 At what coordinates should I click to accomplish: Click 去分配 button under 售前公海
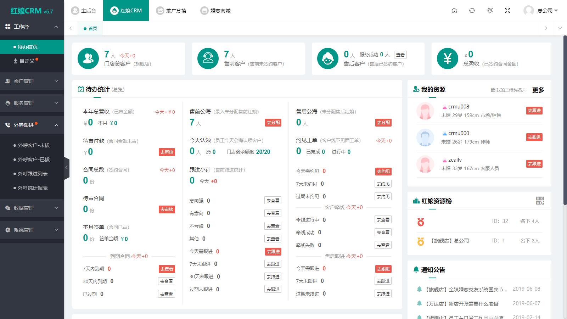(273, 123)
